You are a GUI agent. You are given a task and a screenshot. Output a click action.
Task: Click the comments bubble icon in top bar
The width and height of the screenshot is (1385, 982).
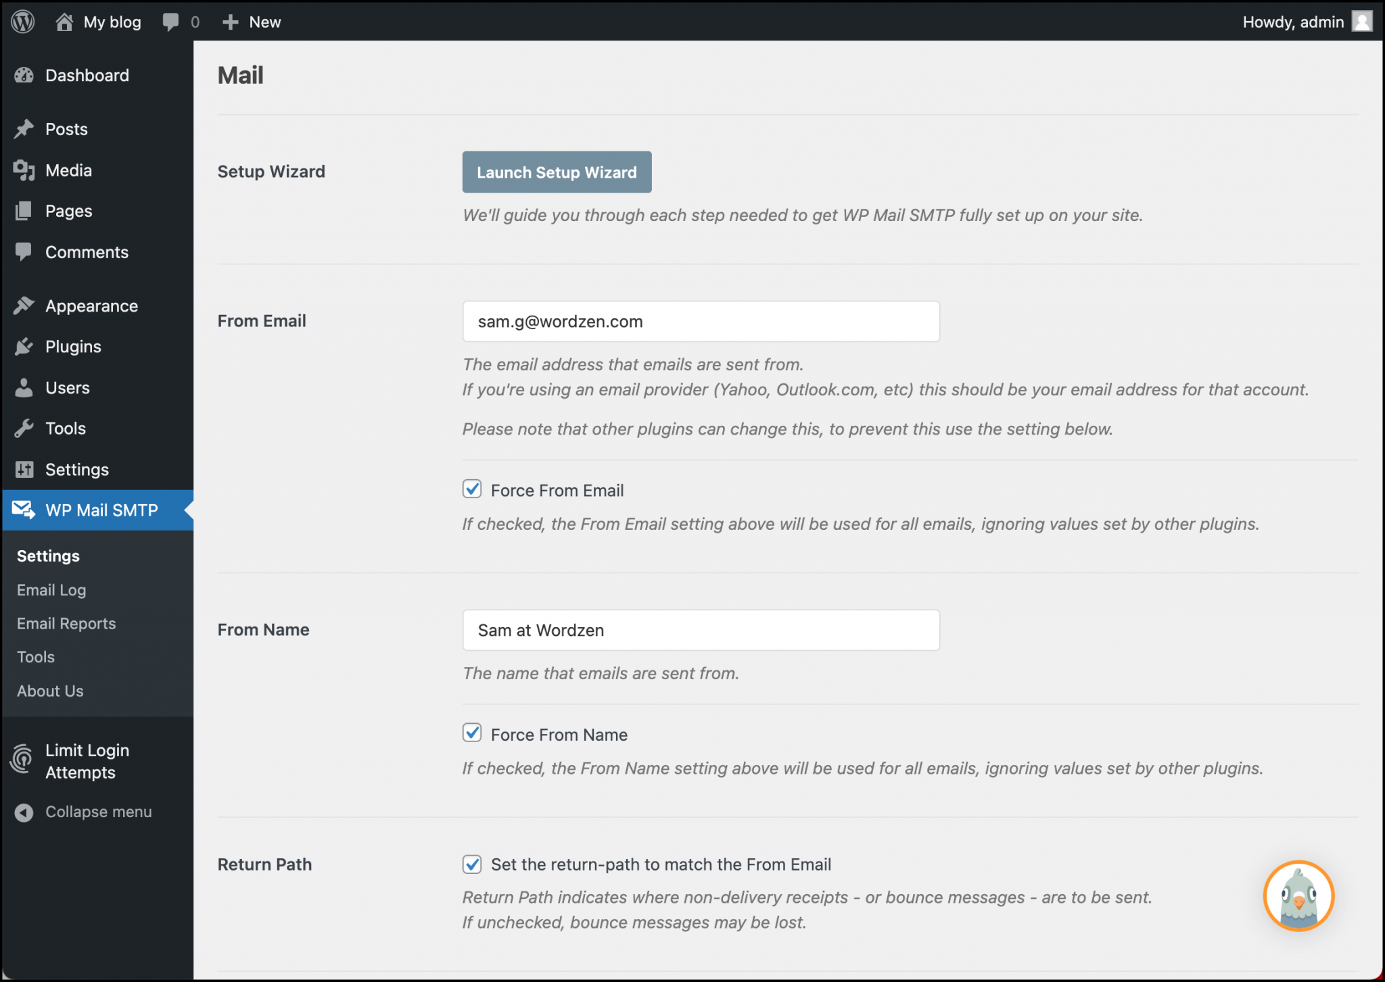tap(170, 22)
